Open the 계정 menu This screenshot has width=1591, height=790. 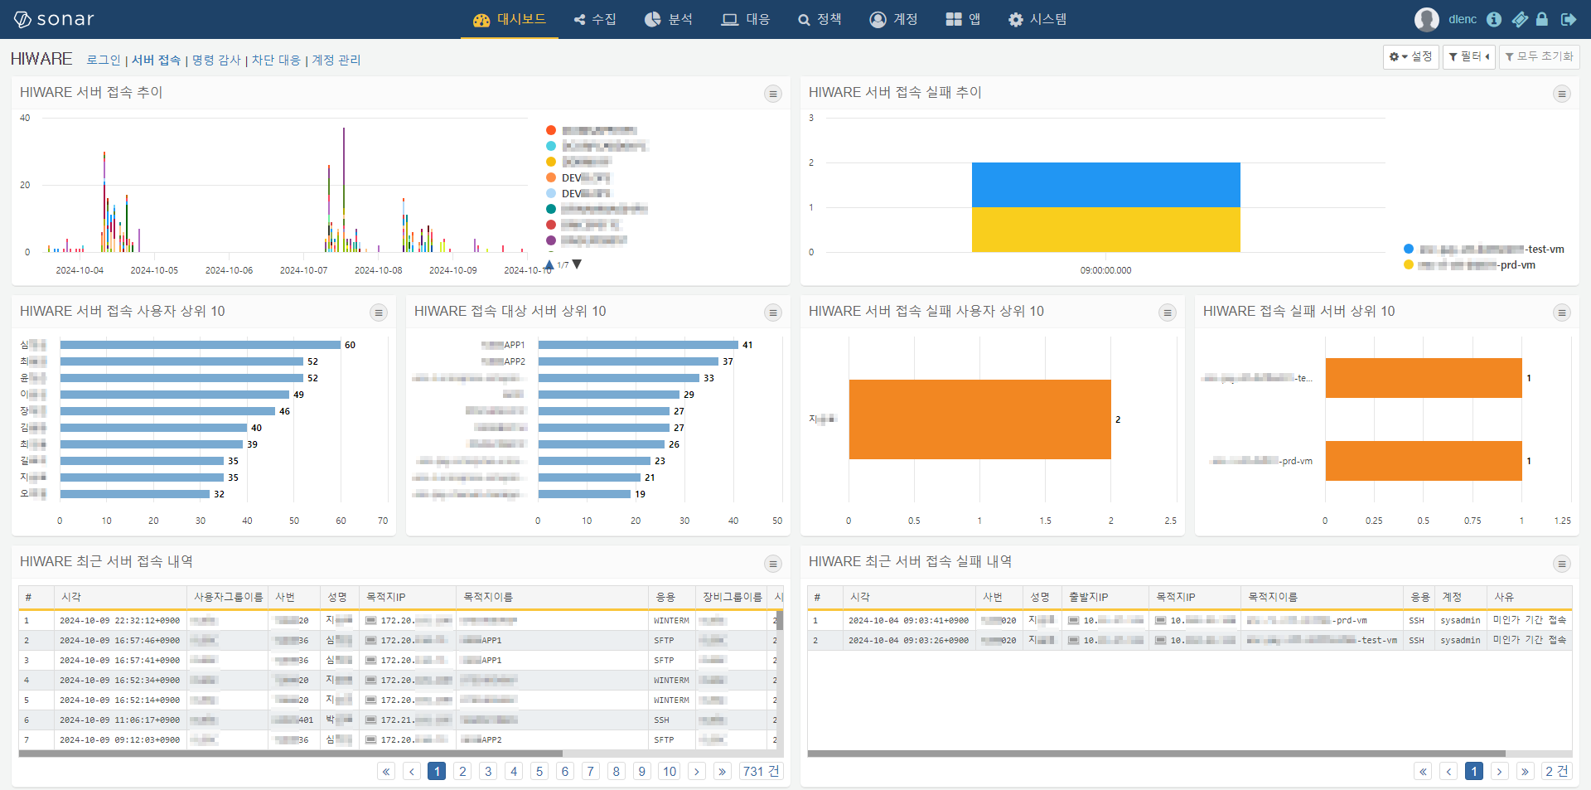894,19
